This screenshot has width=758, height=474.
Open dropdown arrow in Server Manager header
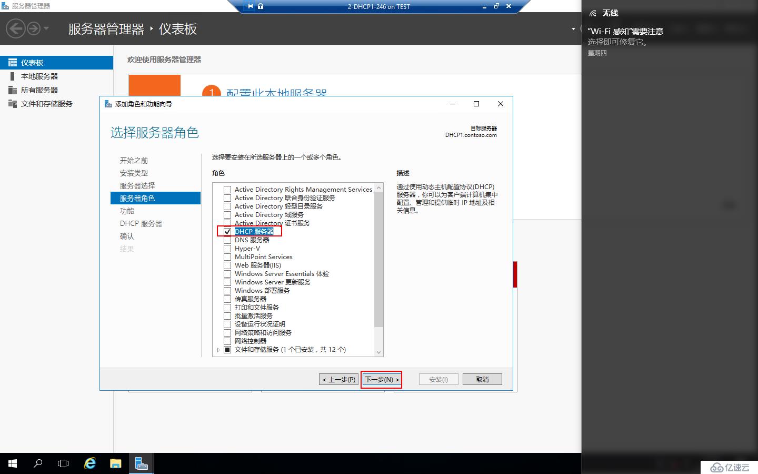[x=573, y=28]
